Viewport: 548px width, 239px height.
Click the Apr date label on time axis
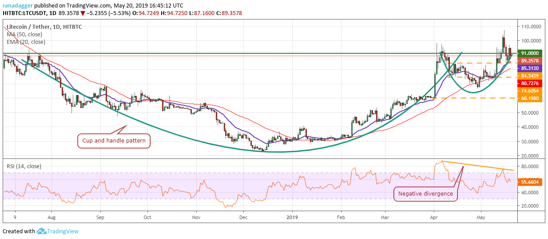pos(434,218)
